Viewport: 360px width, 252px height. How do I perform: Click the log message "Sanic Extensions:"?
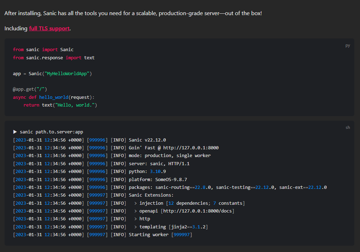click(151, 195)
